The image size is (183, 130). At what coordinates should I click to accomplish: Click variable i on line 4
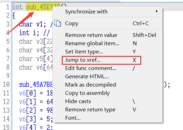point(34,33)
